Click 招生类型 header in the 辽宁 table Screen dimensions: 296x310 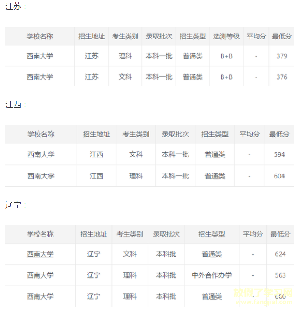pyautogui.click(x=211, y=234)
